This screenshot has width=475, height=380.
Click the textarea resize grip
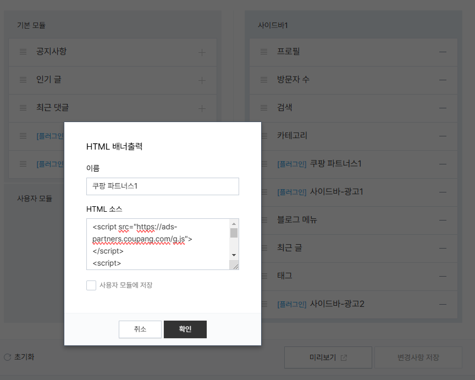pos(235,266)
